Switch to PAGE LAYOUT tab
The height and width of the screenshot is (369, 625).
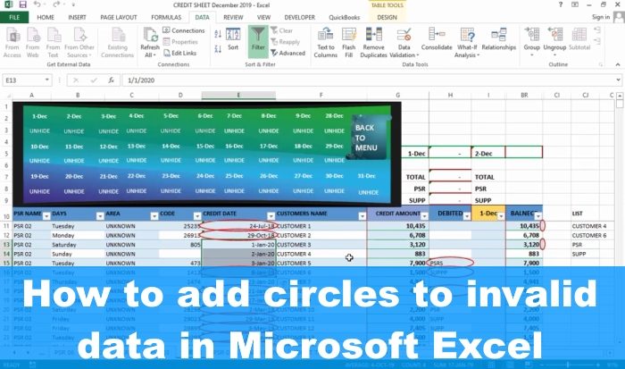(x=119, y=17)
